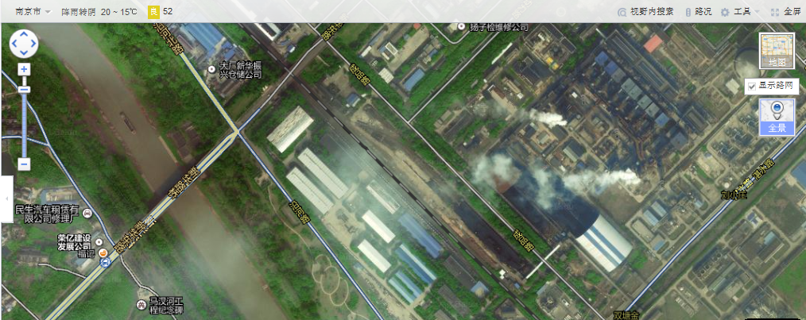
Task: Pan the map right with the compass arrow
Action: coord(33,44)
